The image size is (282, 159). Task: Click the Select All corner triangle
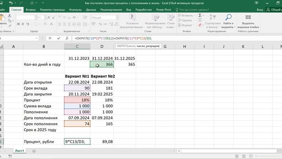2,46
